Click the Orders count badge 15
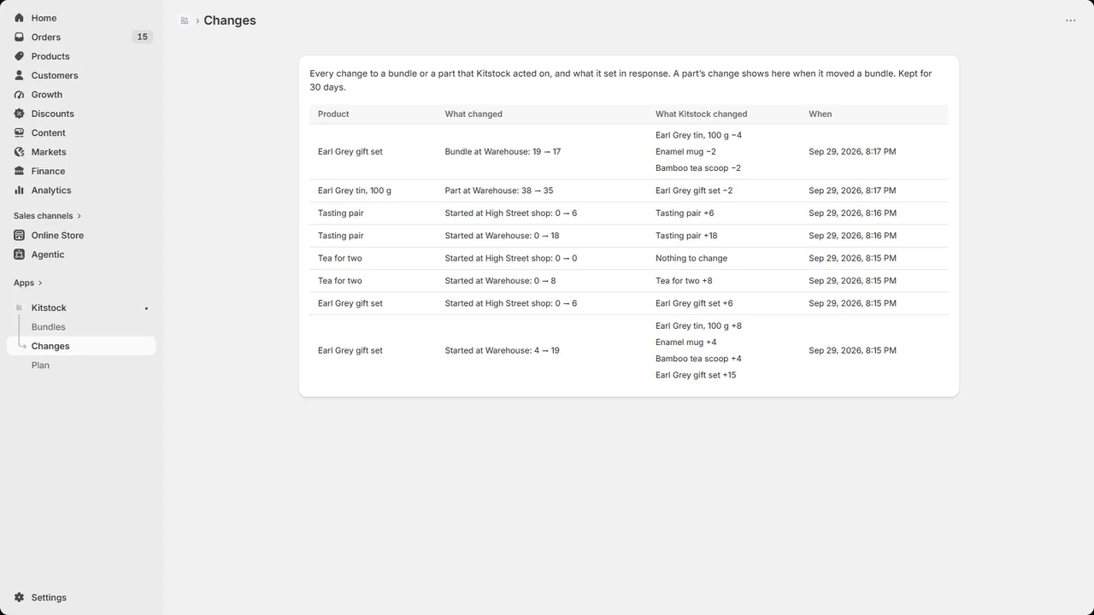 point(142,37)
